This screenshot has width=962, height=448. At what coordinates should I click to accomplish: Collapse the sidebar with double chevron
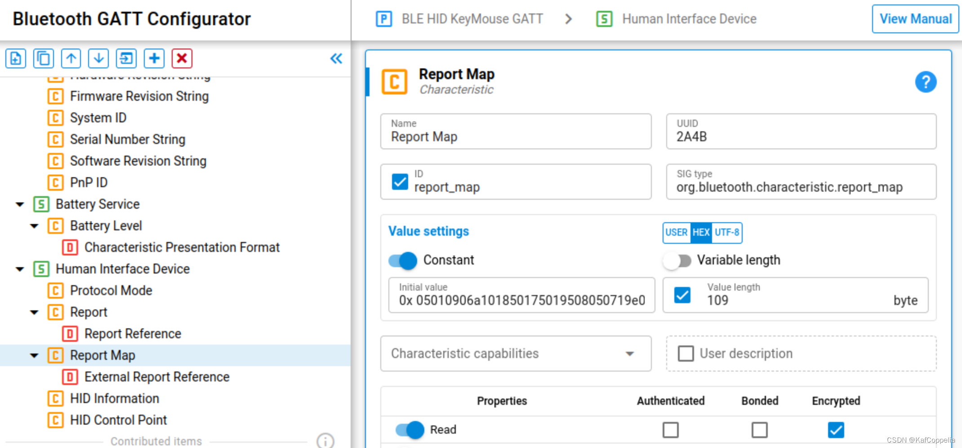[336, 58]
